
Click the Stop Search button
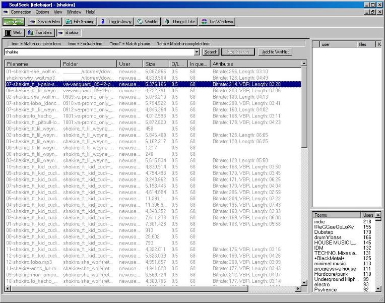click(238, 52)
